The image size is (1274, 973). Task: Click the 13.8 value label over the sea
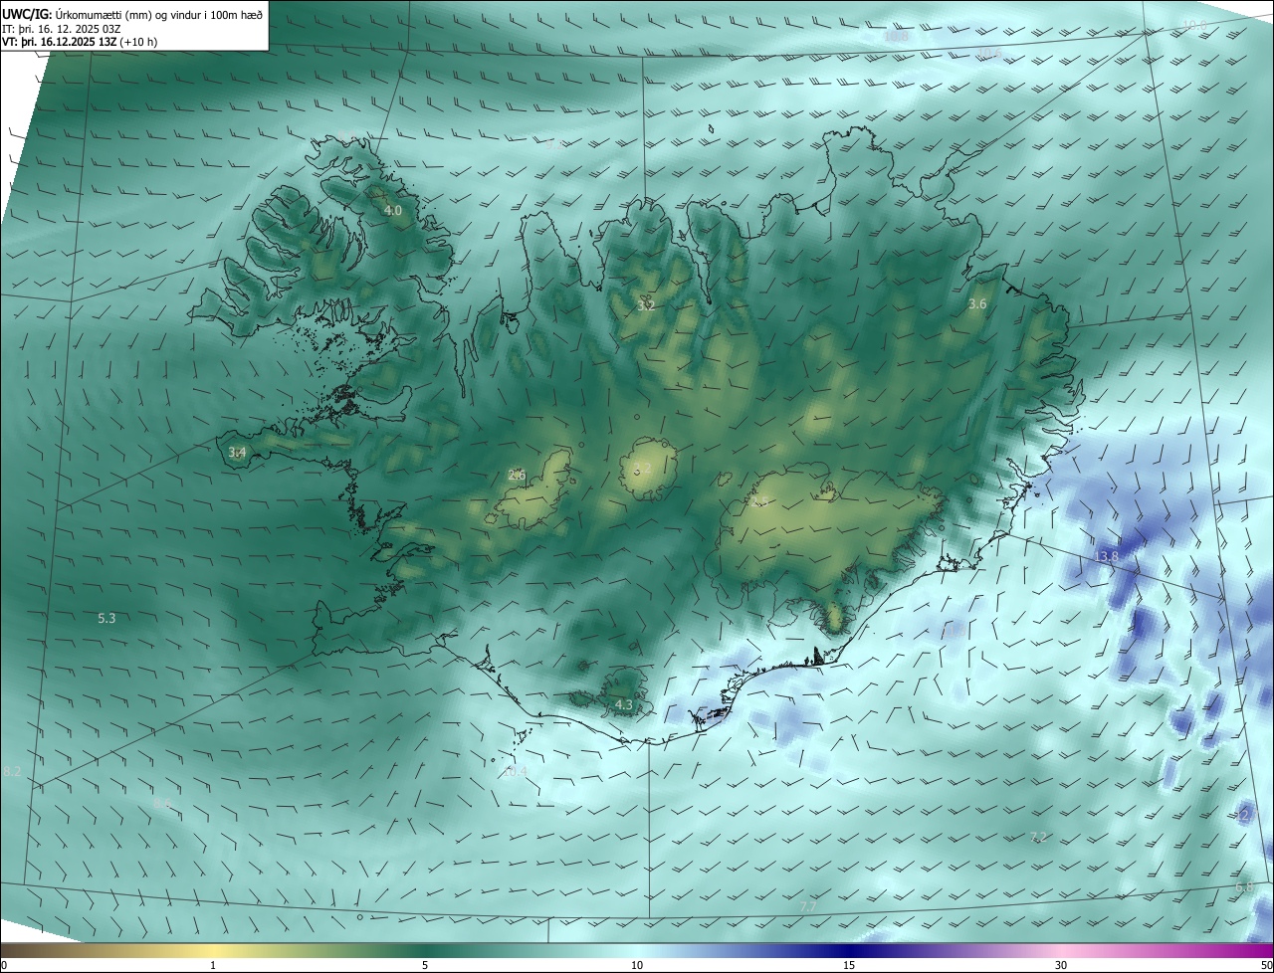1107,557
